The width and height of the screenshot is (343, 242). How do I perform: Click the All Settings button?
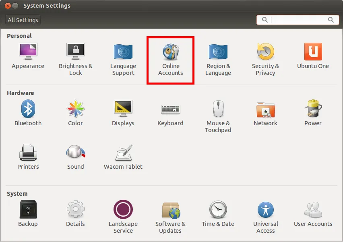point(23,20)
